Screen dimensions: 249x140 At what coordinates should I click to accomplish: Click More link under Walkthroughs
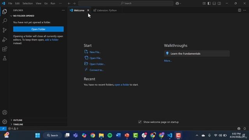coord(168,61)
